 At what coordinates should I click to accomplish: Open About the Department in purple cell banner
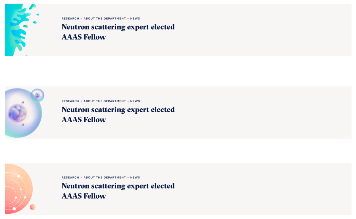tap(105, 101)
